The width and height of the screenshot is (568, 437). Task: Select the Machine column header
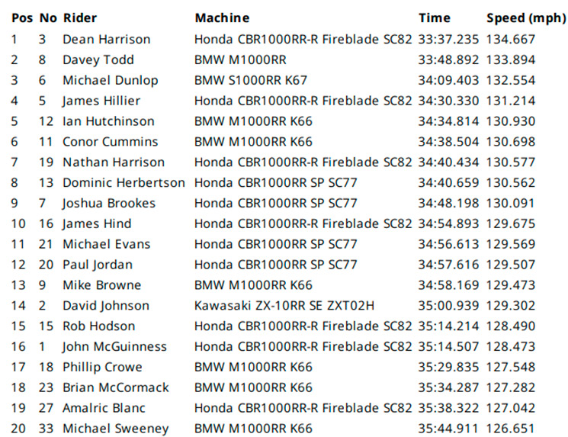[x=222, y=18]
